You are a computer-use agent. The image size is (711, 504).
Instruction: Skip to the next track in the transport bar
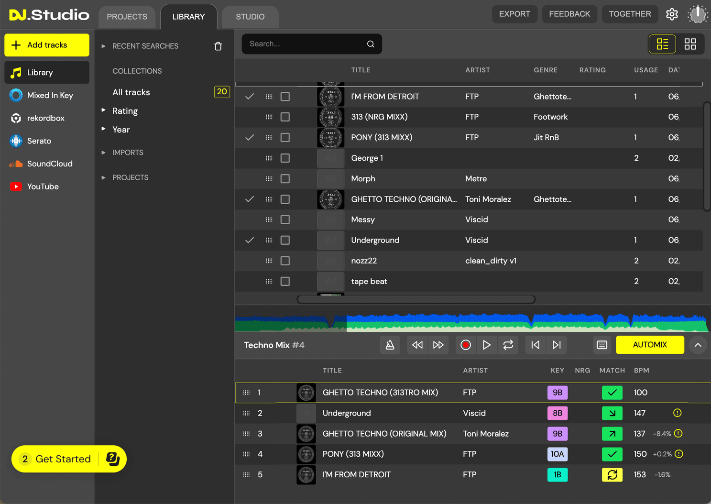[x=557, y=345]
